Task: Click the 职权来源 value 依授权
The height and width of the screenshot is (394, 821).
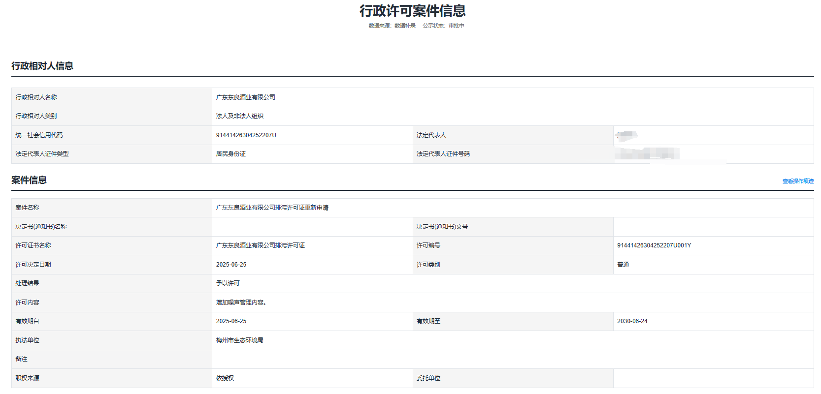Action: point(225,378)
